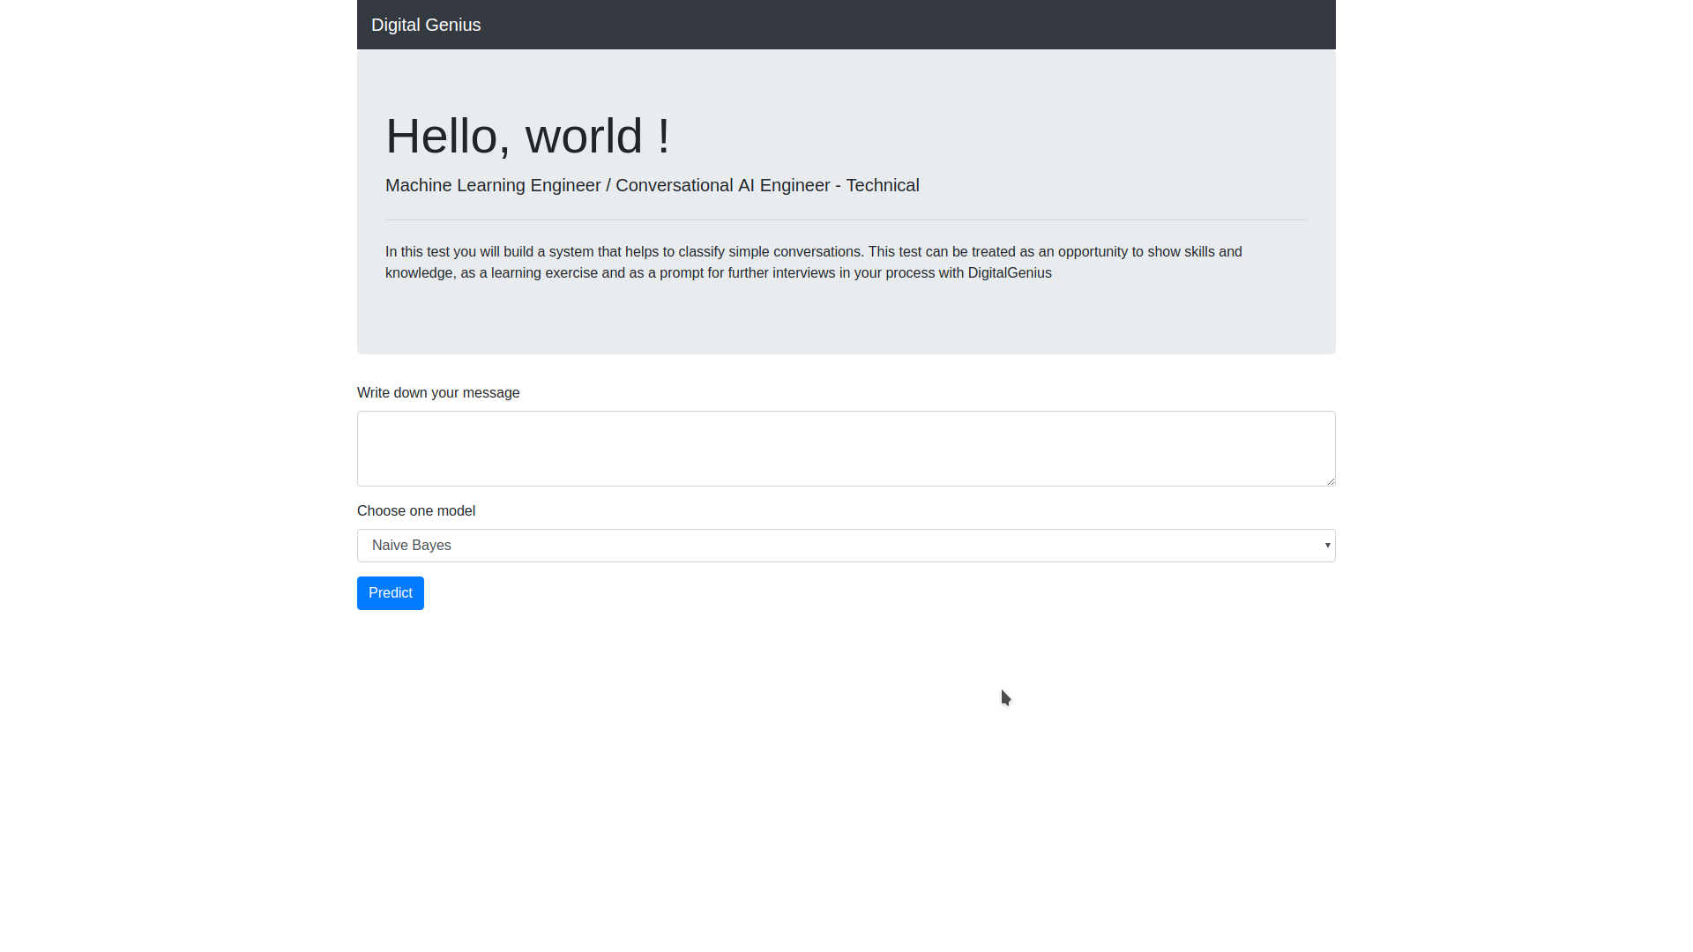Viewport: 1693px width, 952px height.
Task: Click the gray jumbotron's empty bottom area
Action: pos(845,323)
